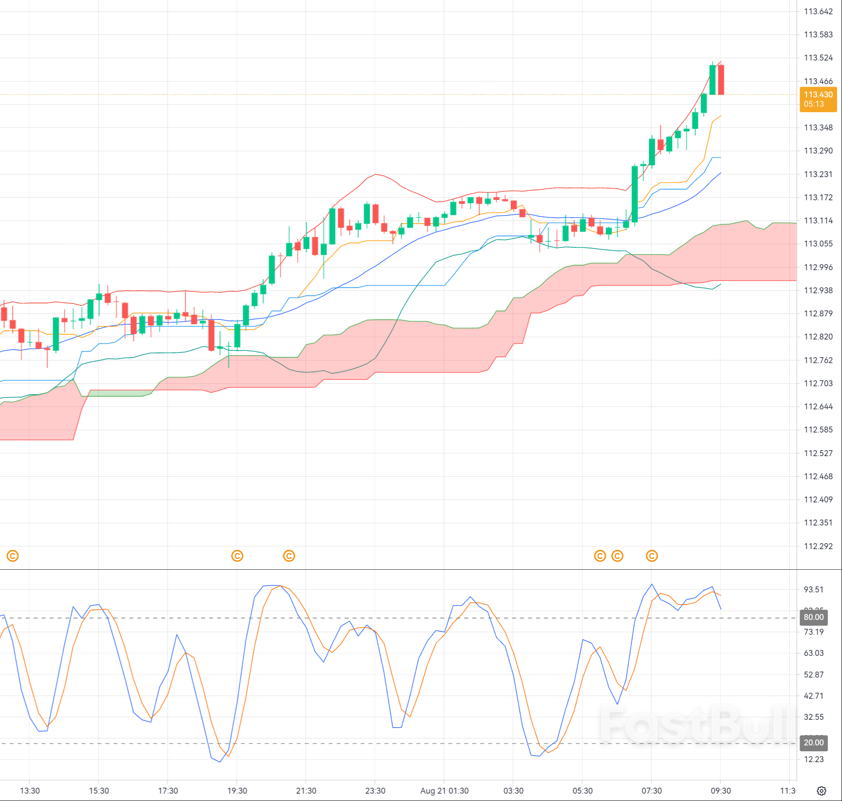Image resolution: width=842 pixels, height=801 pixels.
Task: Click the 112.879 price axis label
Action: coord(818,313)
